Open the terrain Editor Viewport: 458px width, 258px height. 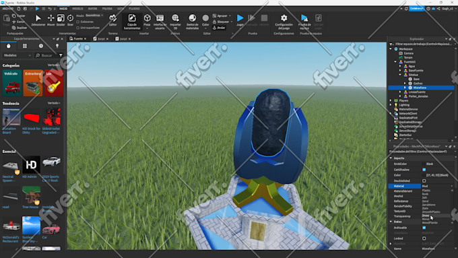tap(112, 20)
